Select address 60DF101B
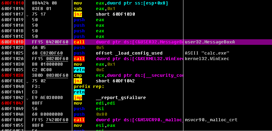 point(13,31)
